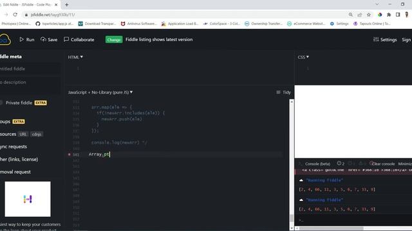Click the Groups EXTRA badge

click(19, 121)
